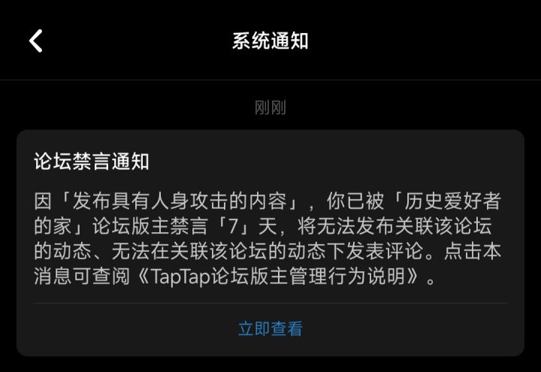Tap the divider line above 立即查看
This screenshot has height=372, width=541.
coord(270,304)
